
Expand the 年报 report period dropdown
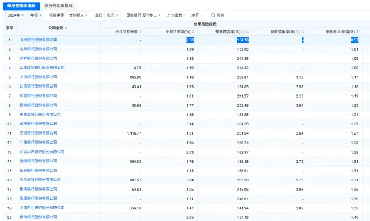[36, 15]
